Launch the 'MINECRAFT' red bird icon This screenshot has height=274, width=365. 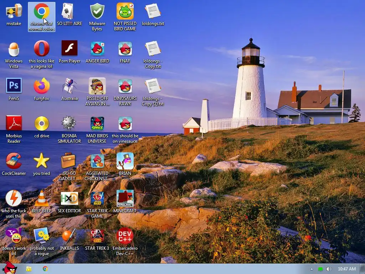click(x=125, y=198)
